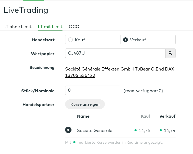The height and width of the screenshot is (154, 193).
Task: Choose Societe Generale trading partner radio
Action: [68, 130]
